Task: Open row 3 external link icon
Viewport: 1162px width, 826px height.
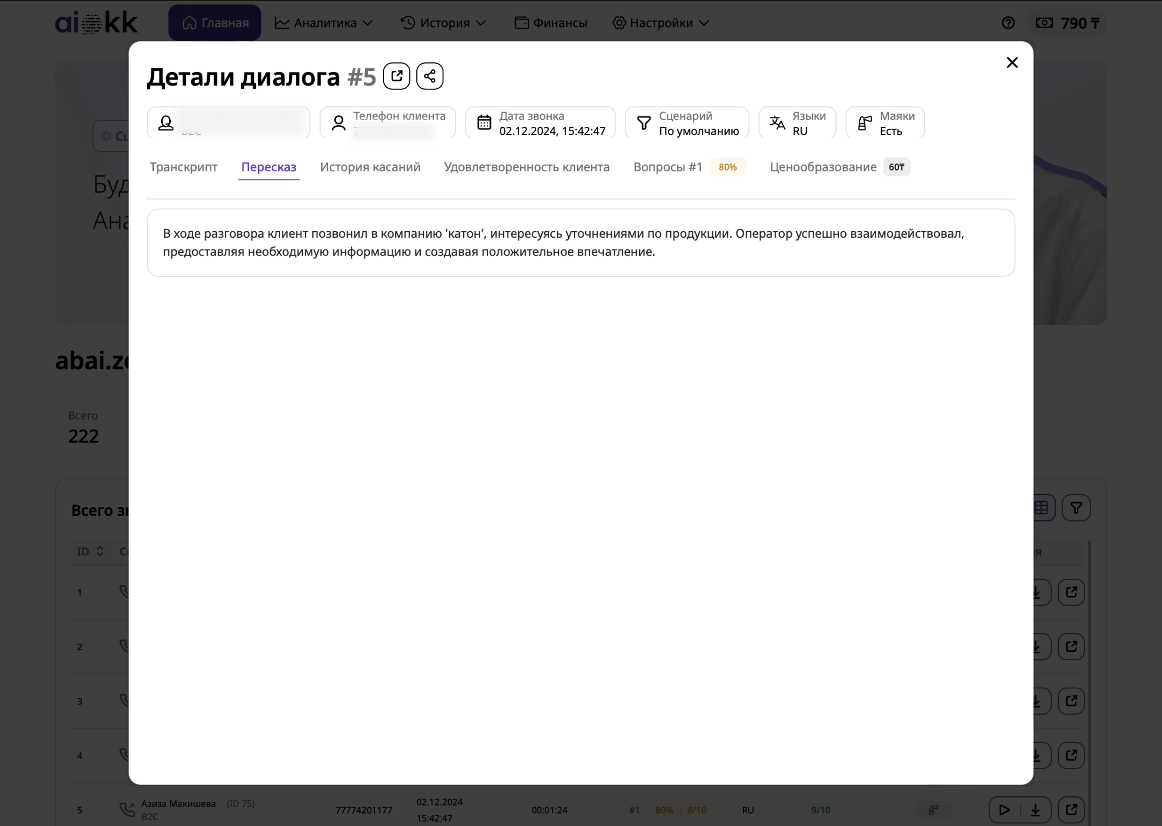Action: (x=1071, y=701)
